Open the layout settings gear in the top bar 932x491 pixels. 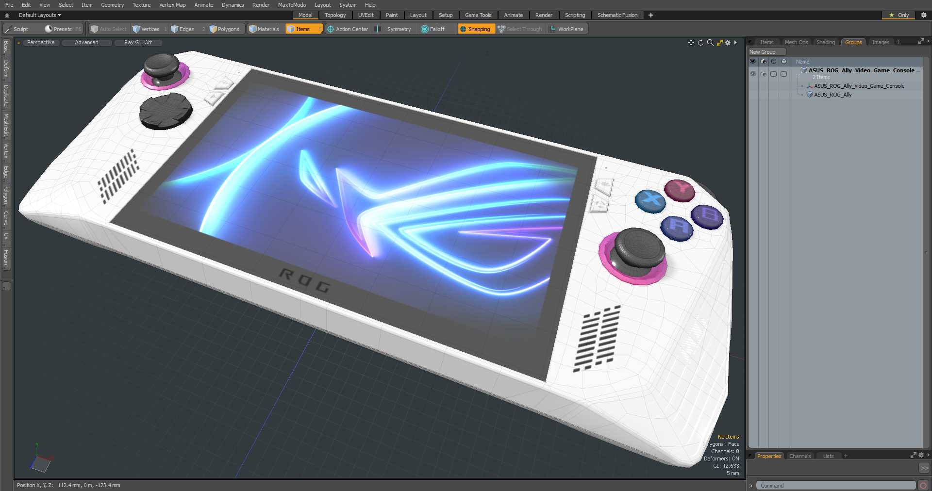(924, 15)
